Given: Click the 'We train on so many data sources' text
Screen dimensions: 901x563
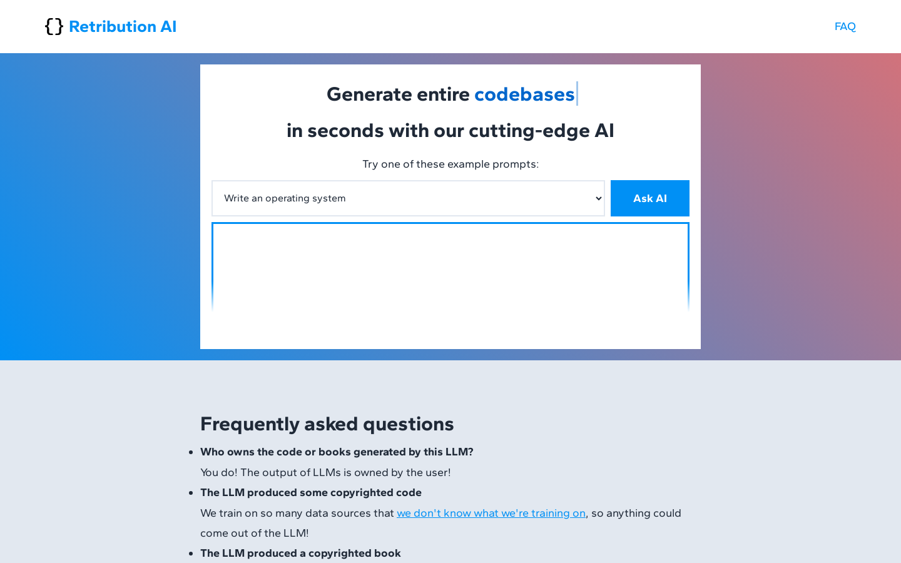Looking at the screenshot, I should (297, 513).
